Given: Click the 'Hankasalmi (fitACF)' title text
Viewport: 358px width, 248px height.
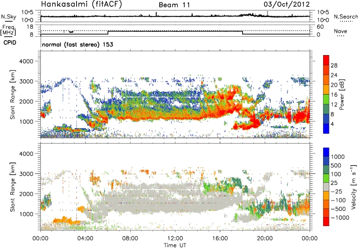Looking at the screenshot, I should [81, 4].
